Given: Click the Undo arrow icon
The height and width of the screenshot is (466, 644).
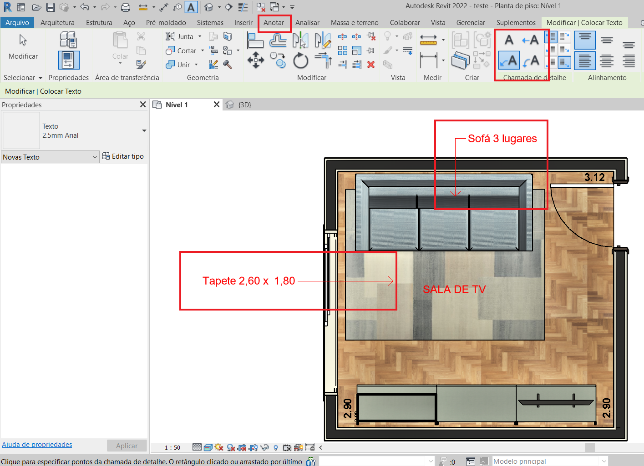Looking at the screenshot, I should coord(85,7).
